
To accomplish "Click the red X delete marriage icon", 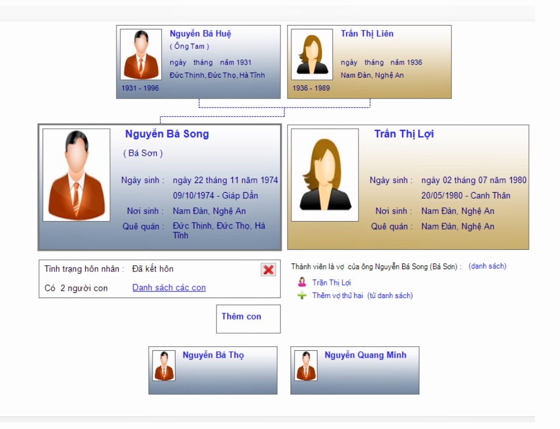I will tap(269, 270).
